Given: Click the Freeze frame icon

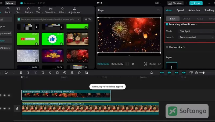Looking at the screenshot, I should [x=57, y=73].
